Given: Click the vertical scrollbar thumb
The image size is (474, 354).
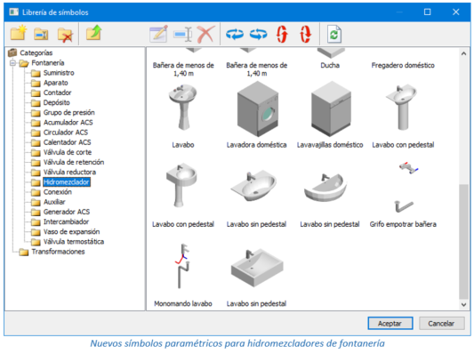Looking at the screenshot, I should pos(463,241).
